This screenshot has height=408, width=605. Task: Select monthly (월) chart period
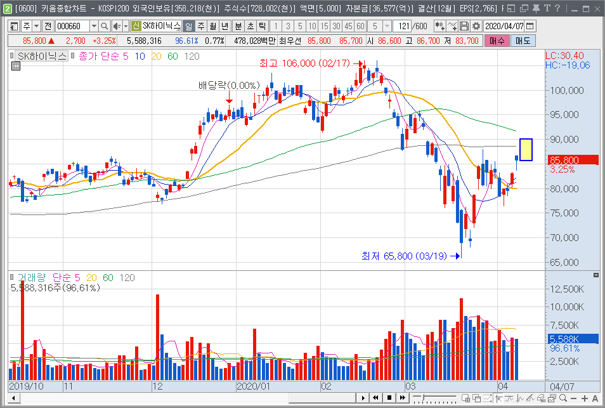(213, 26)
